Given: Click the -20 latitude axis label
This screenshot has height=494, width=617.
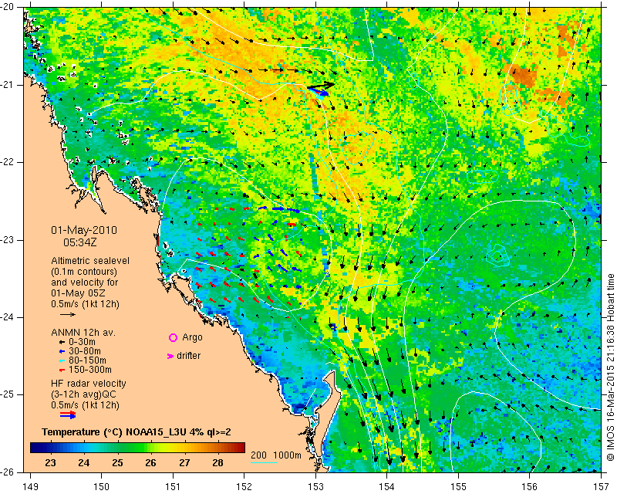Looking at the screenshot, I should 8,7.
